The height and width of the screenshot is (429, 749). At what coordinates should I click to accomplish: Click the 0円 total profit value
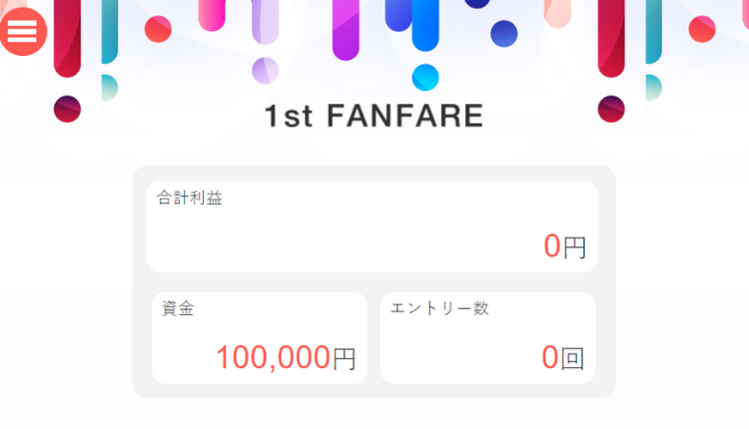(x=564, y=246)
